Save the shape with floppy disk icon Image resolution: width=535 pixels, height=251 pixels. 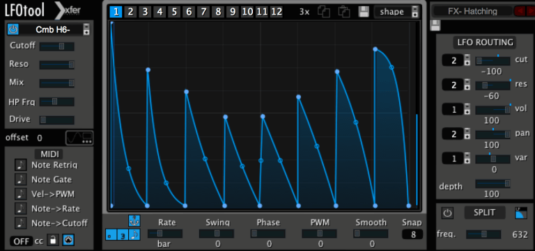click(364, 12)
